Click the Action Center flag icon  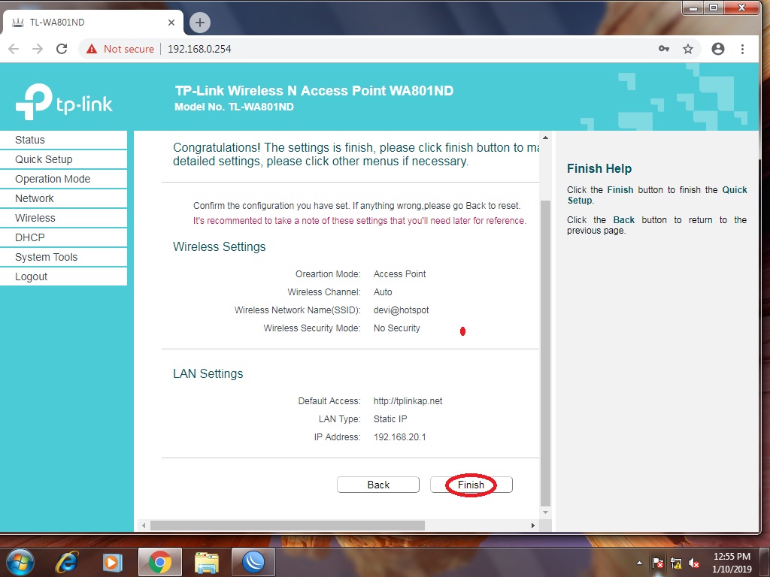[658, 563]
